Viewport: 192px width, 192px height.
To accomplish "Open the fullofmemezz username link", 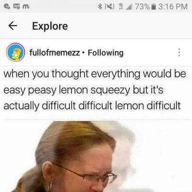I will 55,52.
